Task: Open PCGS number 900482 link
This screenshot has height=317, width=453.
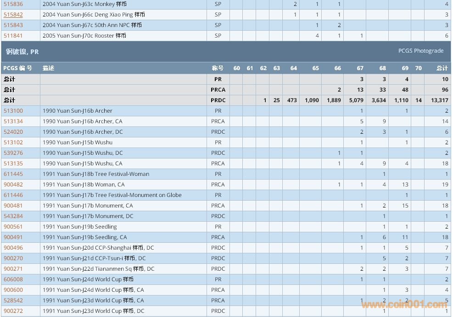Action: pos(13,185)
